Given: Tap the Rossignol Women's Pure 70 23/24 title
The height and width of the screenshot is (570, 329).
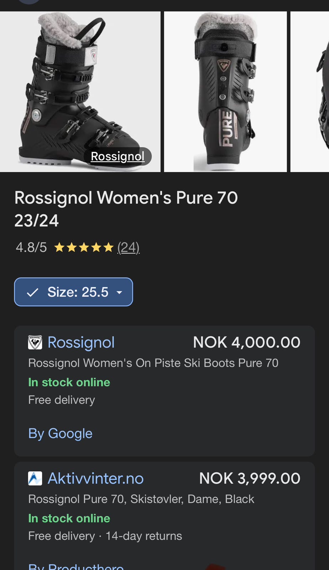Looking at the screenshot, I should [x=126, y=208].
